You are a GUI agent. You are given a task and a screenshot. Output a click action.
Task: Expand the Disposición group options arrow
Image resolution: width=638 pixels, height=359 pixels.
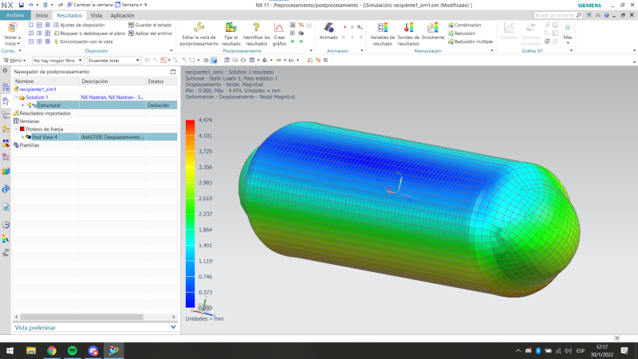click(x=171, y=51)
